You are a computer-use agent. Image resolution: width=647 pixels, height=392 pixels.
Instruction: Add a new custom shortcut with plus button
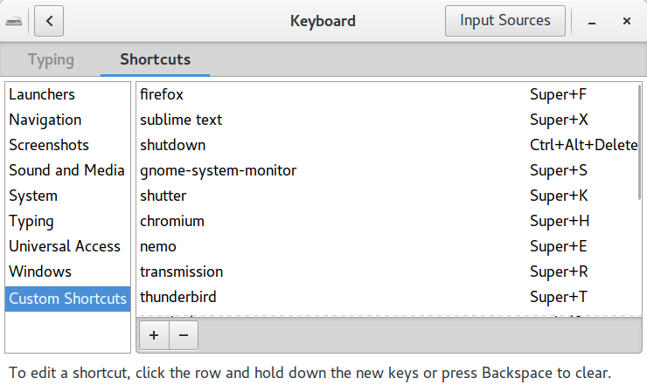(154, 335)
